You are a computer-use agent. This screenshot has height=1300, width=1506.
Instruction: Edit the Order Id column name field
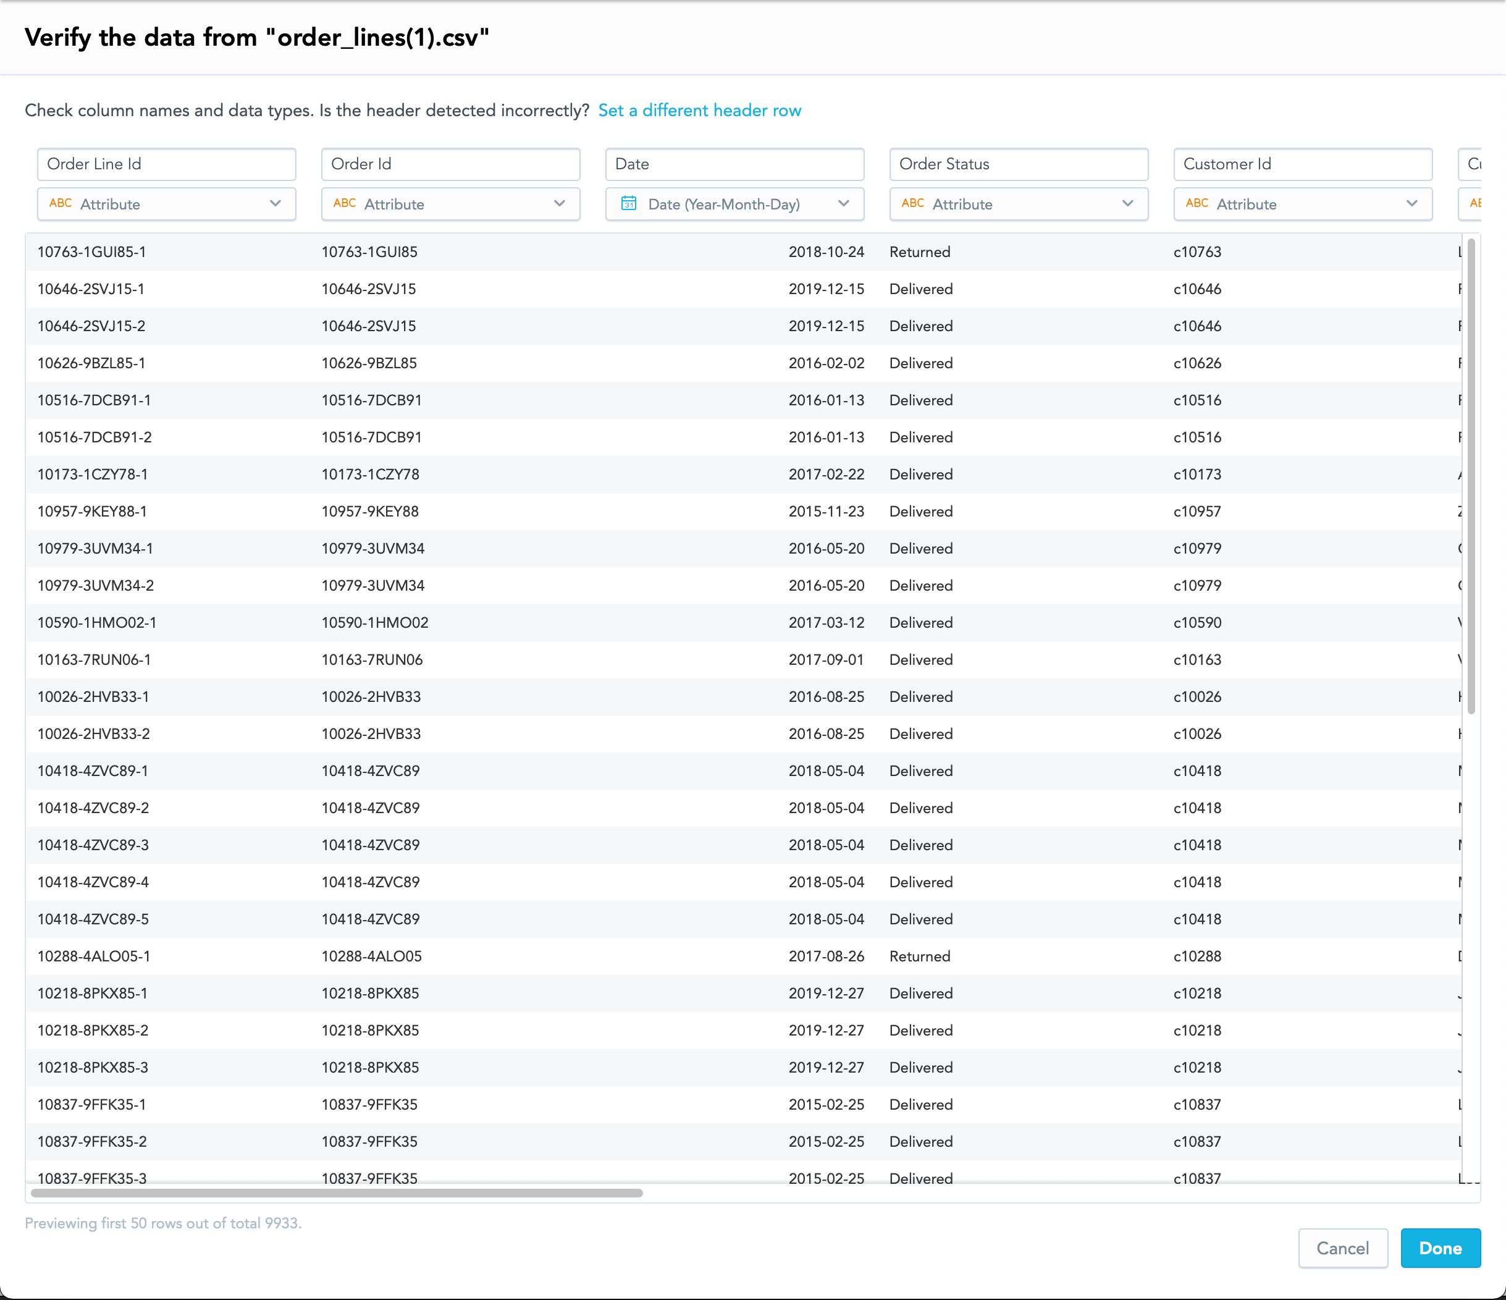[451, 164]
